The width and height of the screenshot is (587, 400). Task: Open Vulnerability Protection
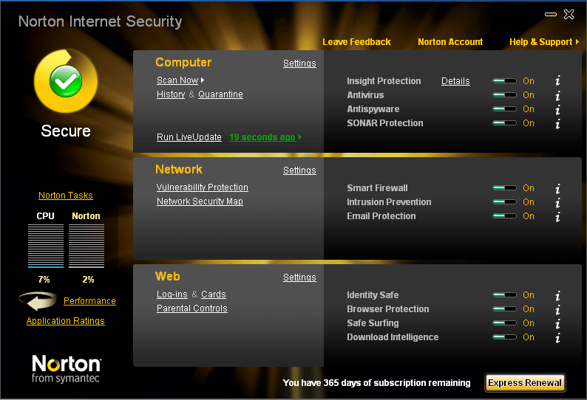click(202, 187)
